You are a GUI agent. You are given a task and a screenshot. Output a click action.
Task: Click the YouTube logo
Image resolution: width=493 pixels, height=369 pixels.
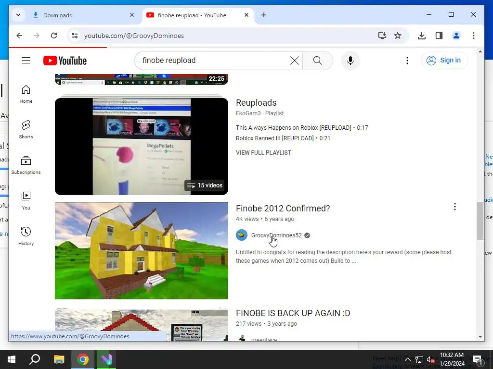(65, 61)
